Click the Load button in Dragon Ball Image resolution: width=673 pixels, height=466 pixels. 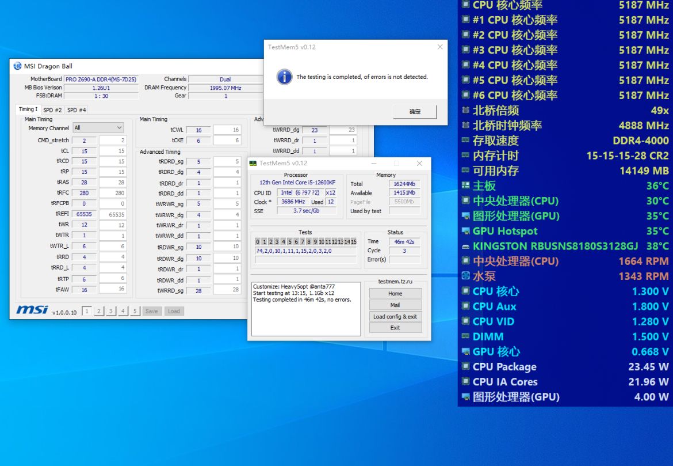pos(174,311)
